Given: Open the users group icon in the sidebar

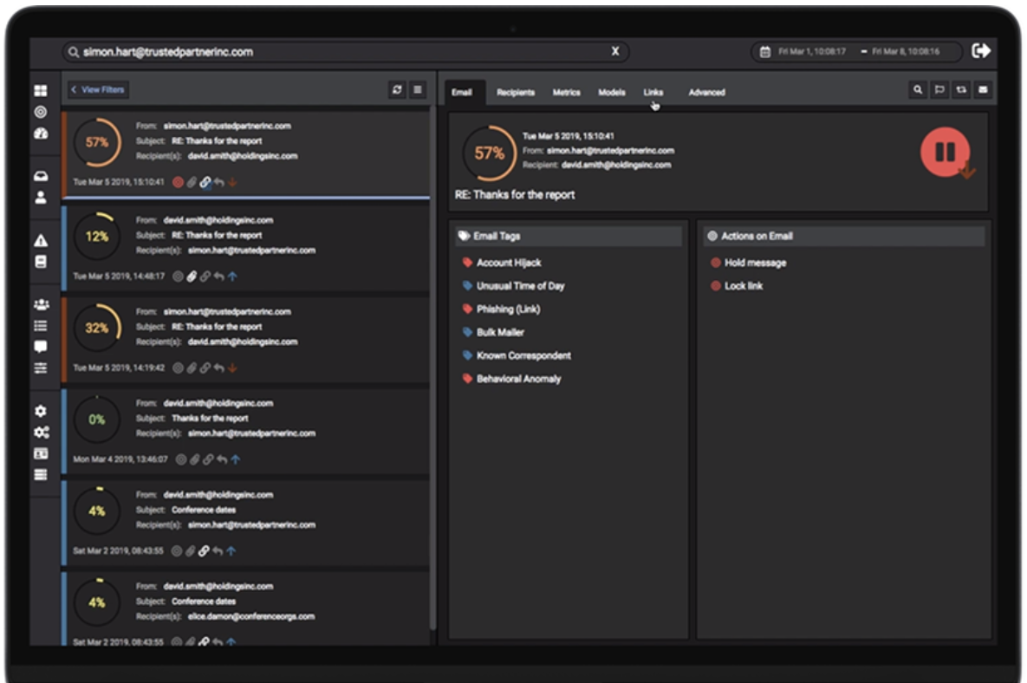Looking at the screenshot, I should tap(41, 305).
